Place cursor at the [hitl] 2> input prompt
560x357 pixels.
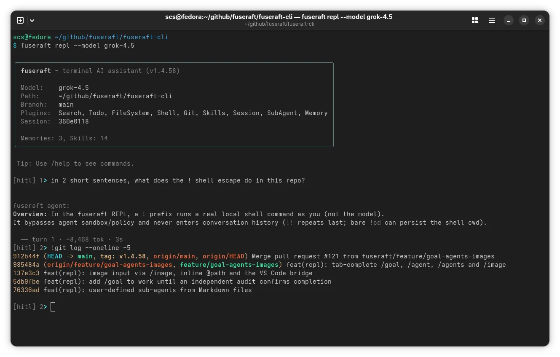click(53, 307)
